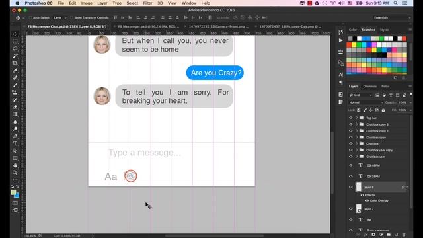Switch to the Paths panel tab

click(x=385, y=87)
